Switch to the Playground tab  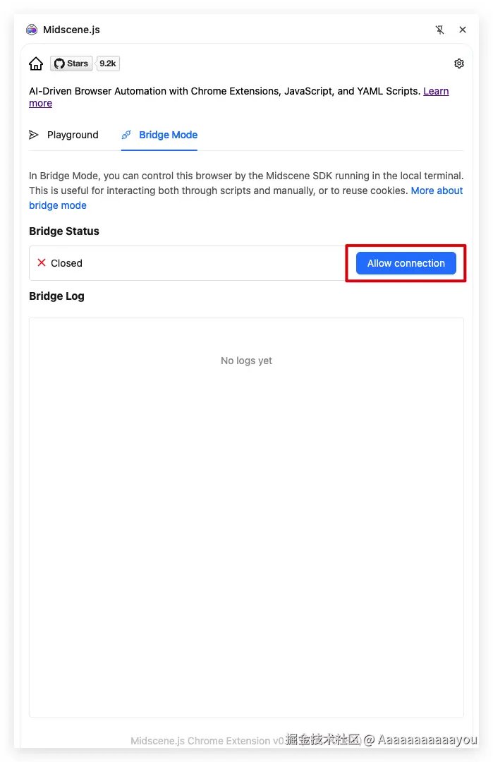[x=73, y=135]
